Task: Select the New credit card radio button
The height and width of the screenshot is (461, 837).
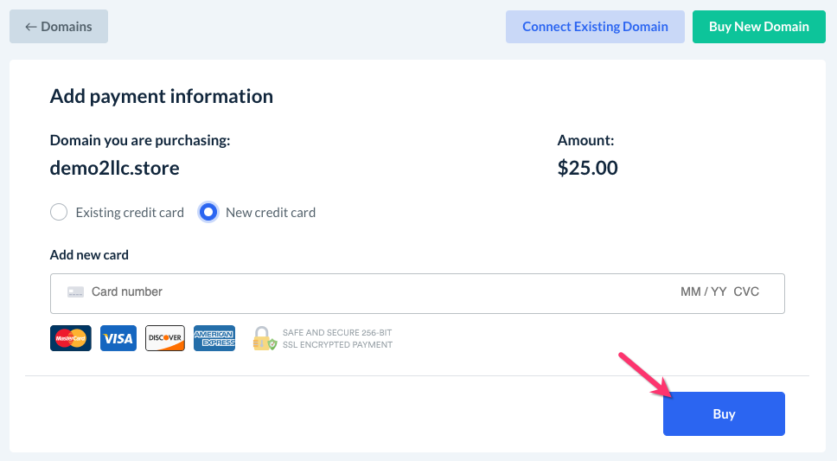Action: point(208,212)
